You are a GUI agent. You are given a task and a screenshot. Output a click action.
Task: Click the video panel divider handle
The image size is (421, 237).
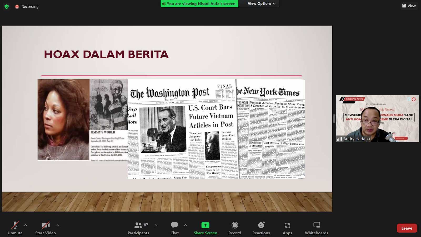click(x=334, y=118)
